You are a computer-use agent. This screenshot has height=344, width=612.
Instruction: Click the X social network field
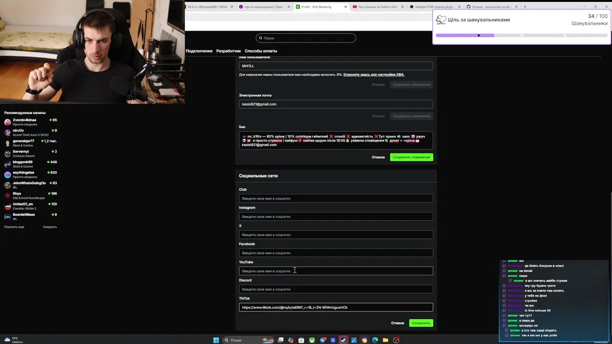point(336,235)
